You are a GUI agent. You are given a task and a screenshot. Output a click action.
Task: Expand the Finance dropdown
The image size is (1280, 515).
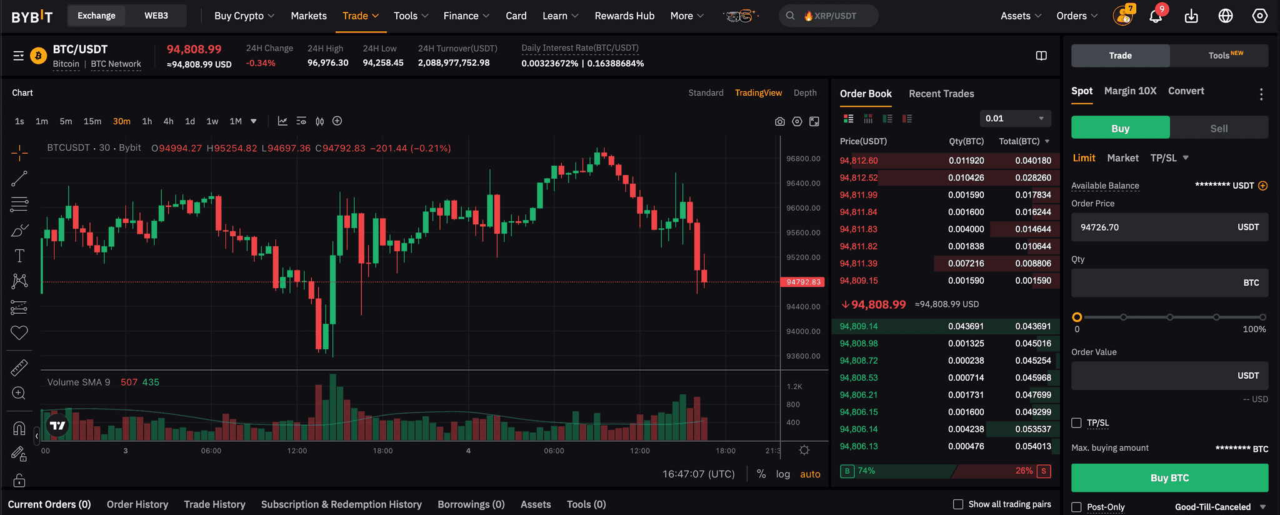coord(466,16)
